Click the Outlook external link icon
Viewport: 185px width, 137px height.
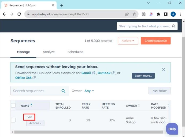[113, 73]
